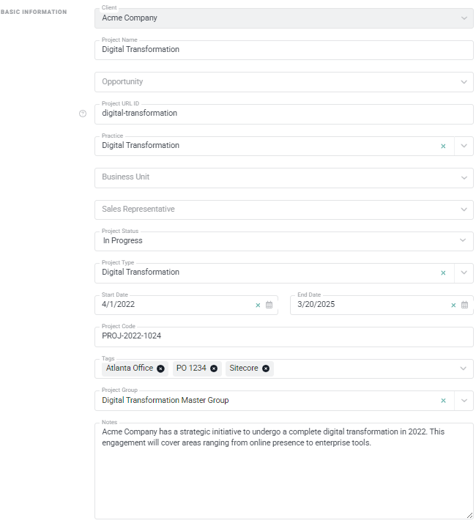Click the Project Code input field
The image size is (476, 526).
(283, 336)
